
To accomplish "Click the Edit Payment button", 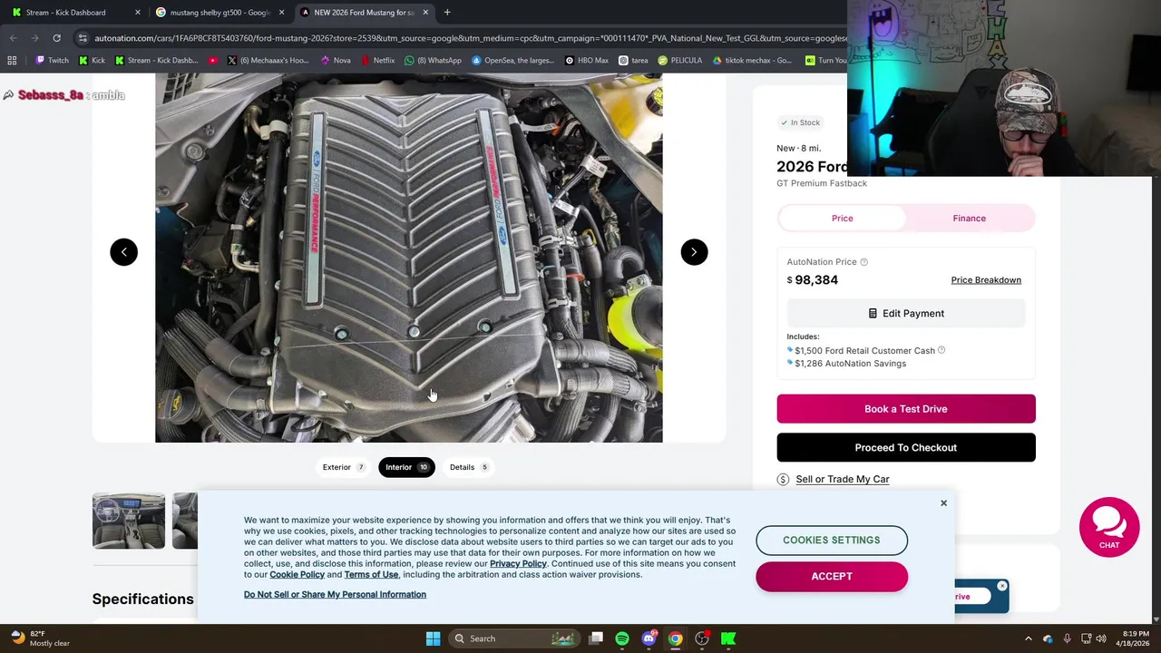I will coord(905,313).
